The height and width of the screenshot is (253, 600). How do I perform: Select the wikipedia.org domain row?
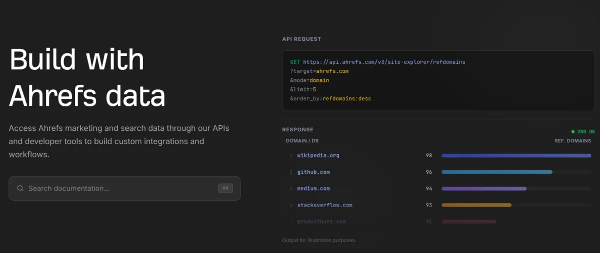[x=438, y=156]
